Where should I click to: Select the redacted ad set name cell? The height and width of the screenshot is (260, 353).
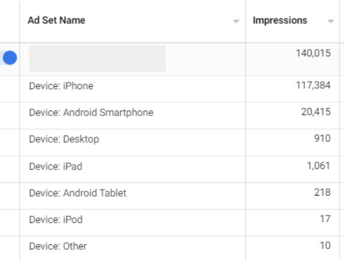(97, 58)
